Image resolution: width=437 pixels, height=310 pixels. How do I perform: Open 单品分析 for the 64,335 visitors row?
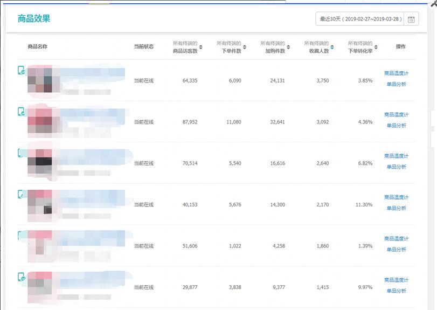click(x=396, y=85)
